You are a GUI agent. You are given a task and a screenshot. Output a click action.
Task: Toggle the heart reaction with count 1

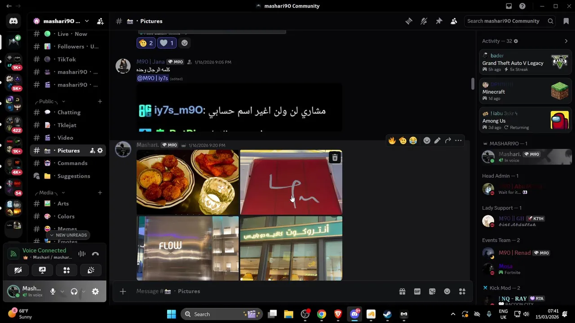(x=167, y=43)
